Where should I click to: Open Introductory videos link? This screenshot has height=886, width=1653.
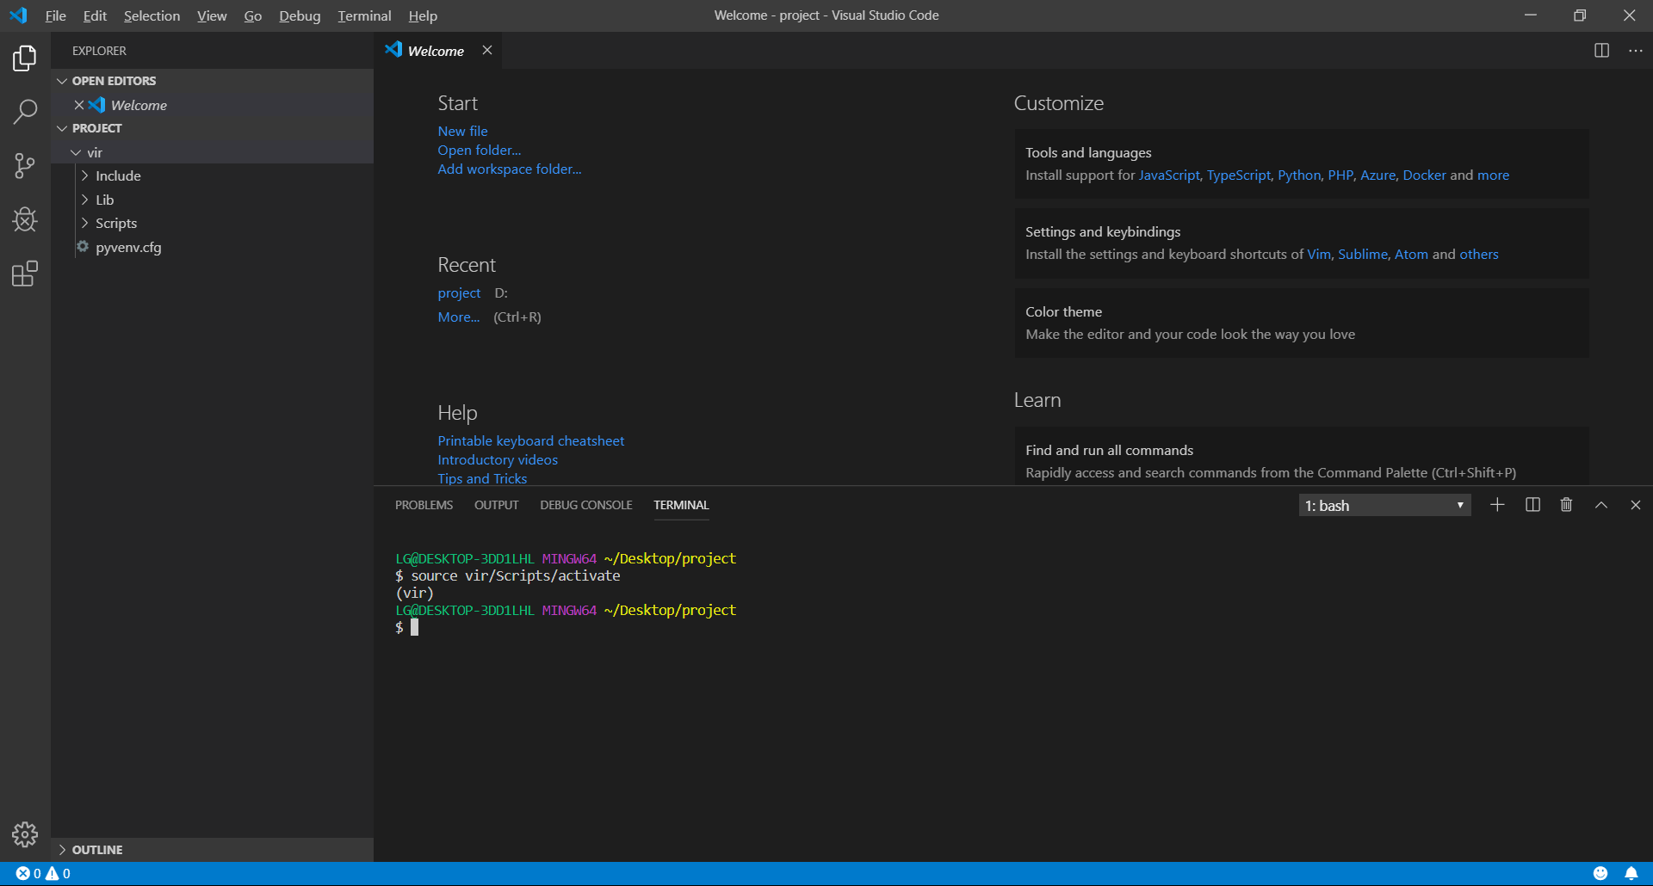click(498, 459)
